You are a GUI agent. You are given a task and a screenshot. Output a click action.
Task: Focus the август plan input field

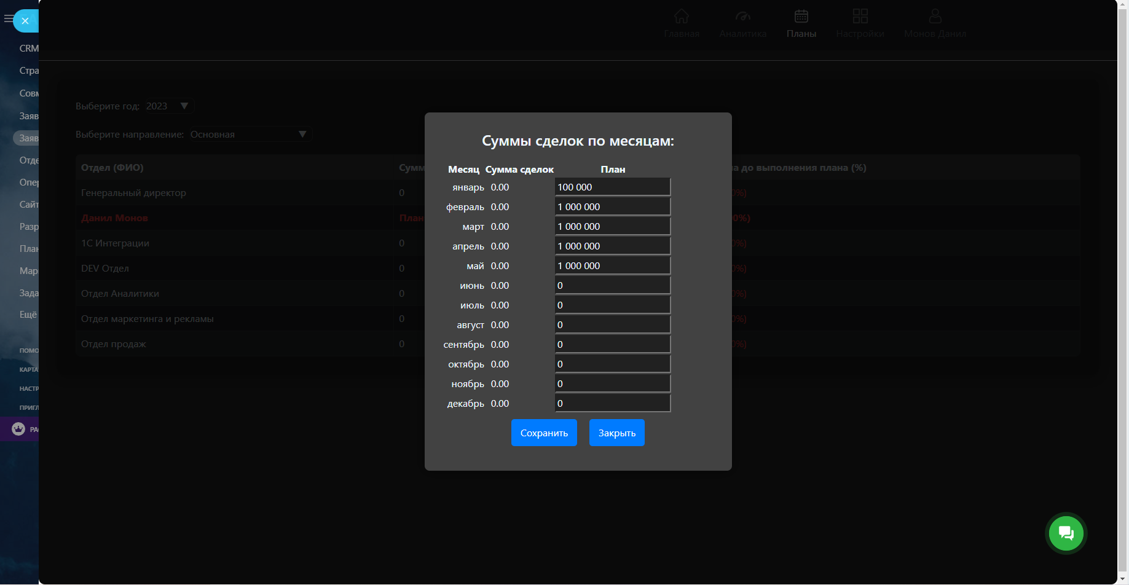coord(613,324)
